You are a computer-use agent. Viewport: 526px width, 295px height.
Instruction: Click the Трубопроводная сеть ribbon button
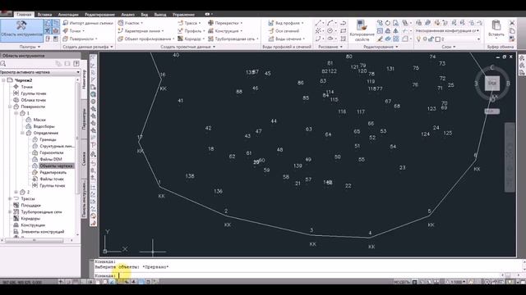(233, 39)
